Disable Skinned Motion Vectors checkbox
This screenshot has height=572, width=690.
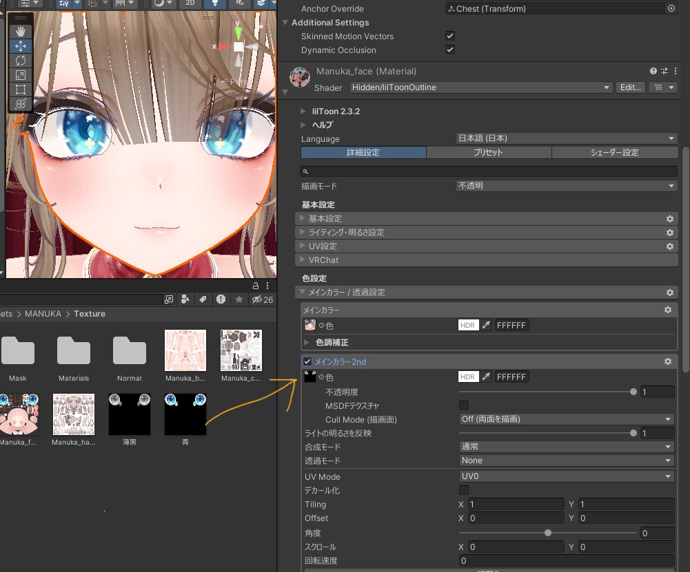[x=449, y=36]
